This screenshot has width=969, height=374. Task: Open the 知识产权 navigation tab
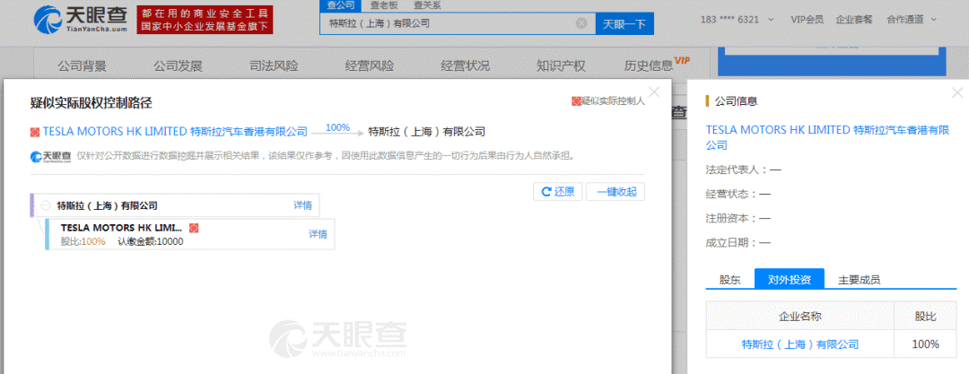pyautogui.click(x=561, y=66)
